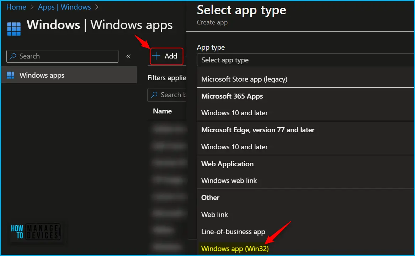
Task: Collapse the sidebar with double chevron
Action: (128, 56)
